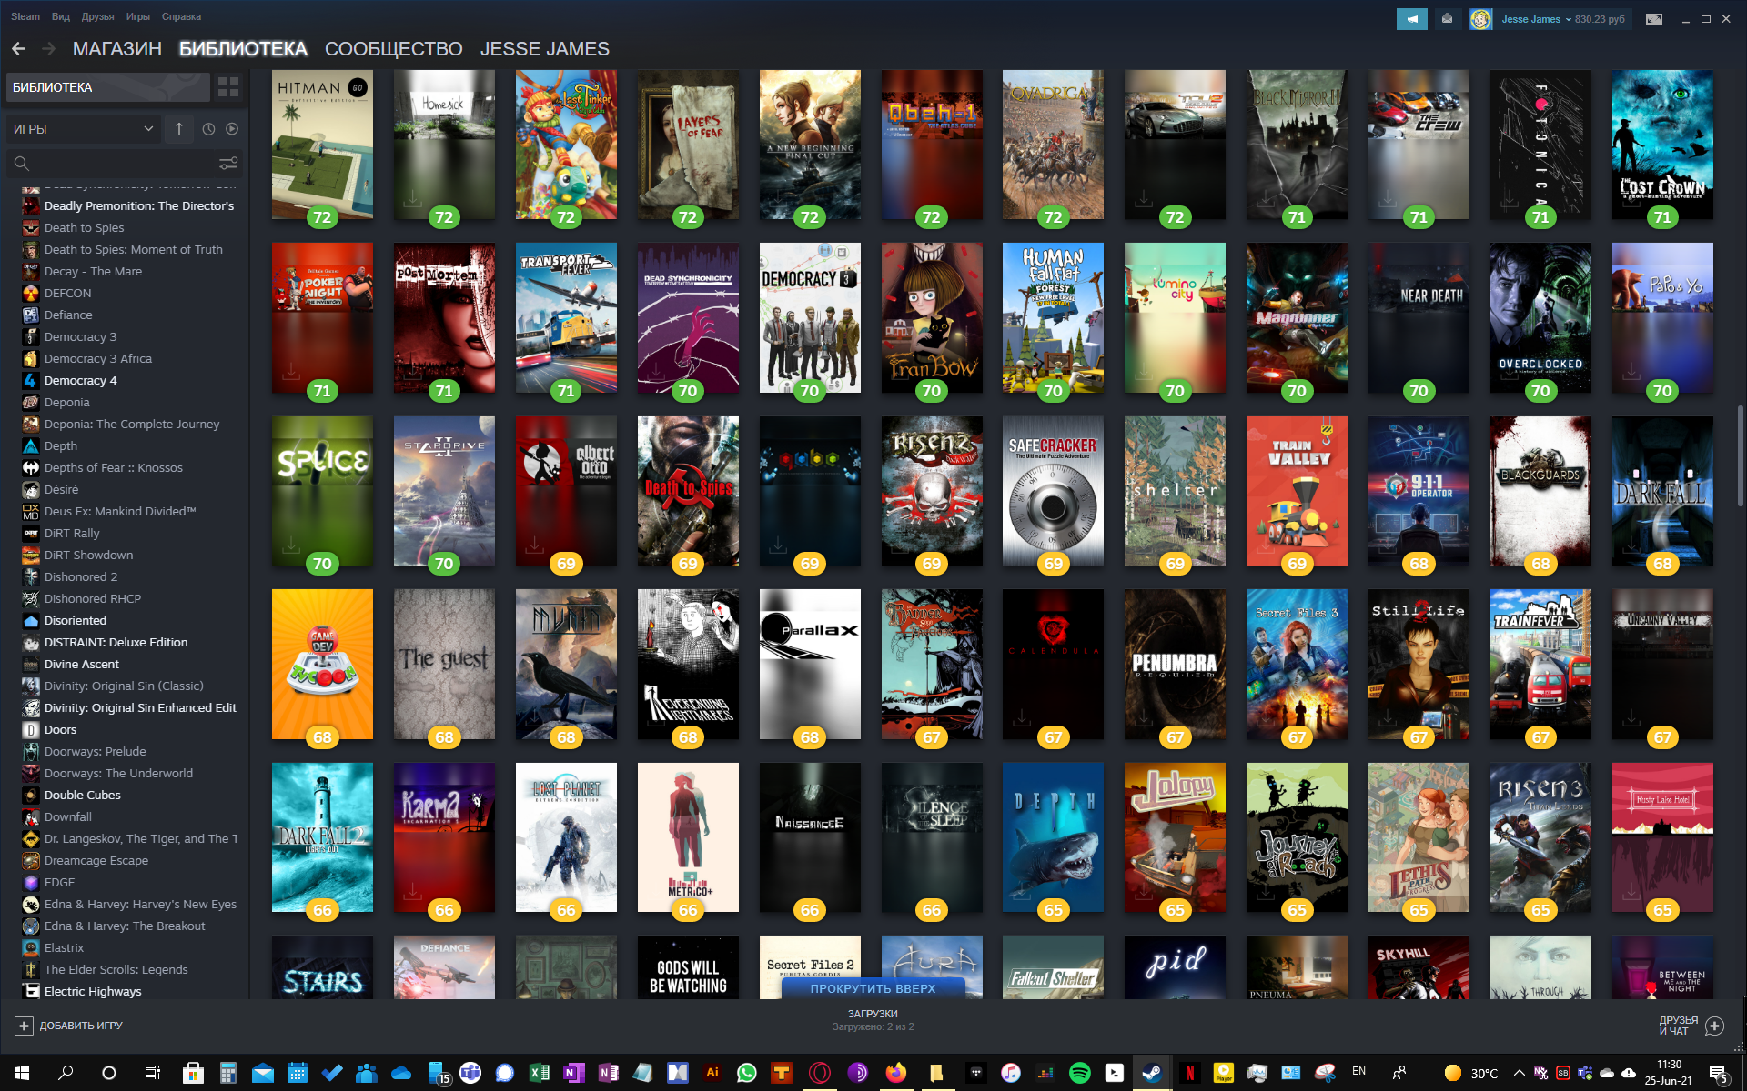Select Democracy 4 in the game list
Screen dimensions: 1747x1091
click(80, 381)
